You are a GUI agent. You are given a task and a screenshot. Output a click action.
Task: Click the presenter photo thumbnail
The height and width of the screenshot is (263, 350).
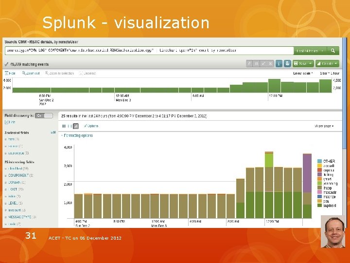[333, 231]
